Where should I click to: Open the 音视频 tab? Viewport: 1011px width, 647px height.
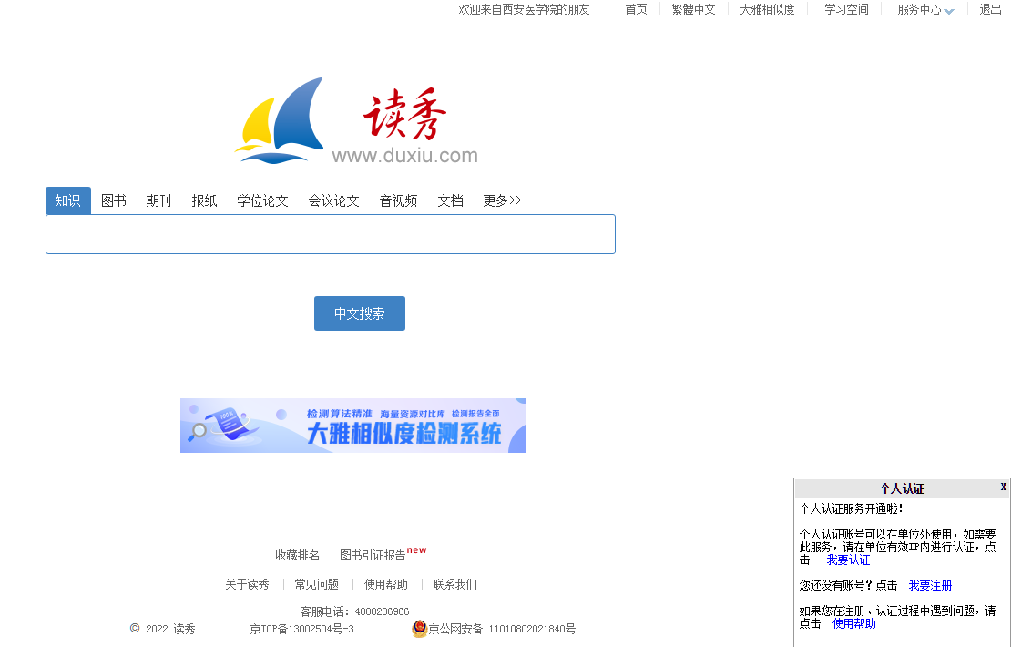398,200
